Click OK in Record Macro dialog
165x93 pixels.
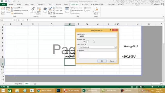(102, 61)
